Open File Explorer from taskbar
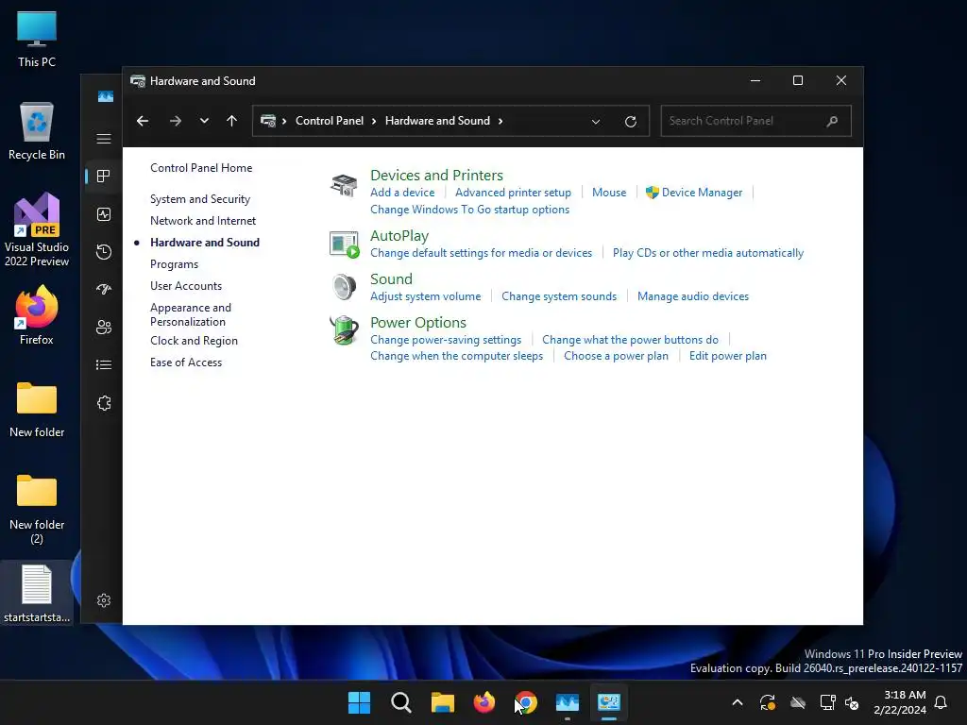967x725 pixels. (442, 702)
